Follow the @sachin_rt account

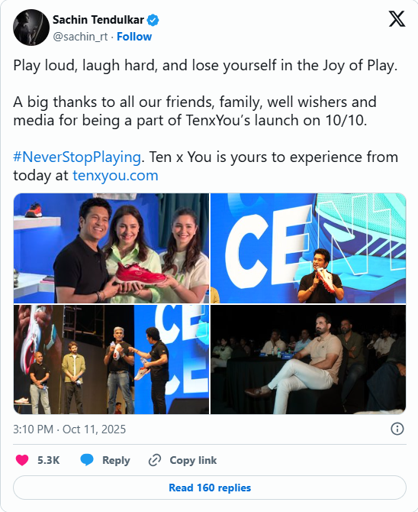(x=134, y=37)
